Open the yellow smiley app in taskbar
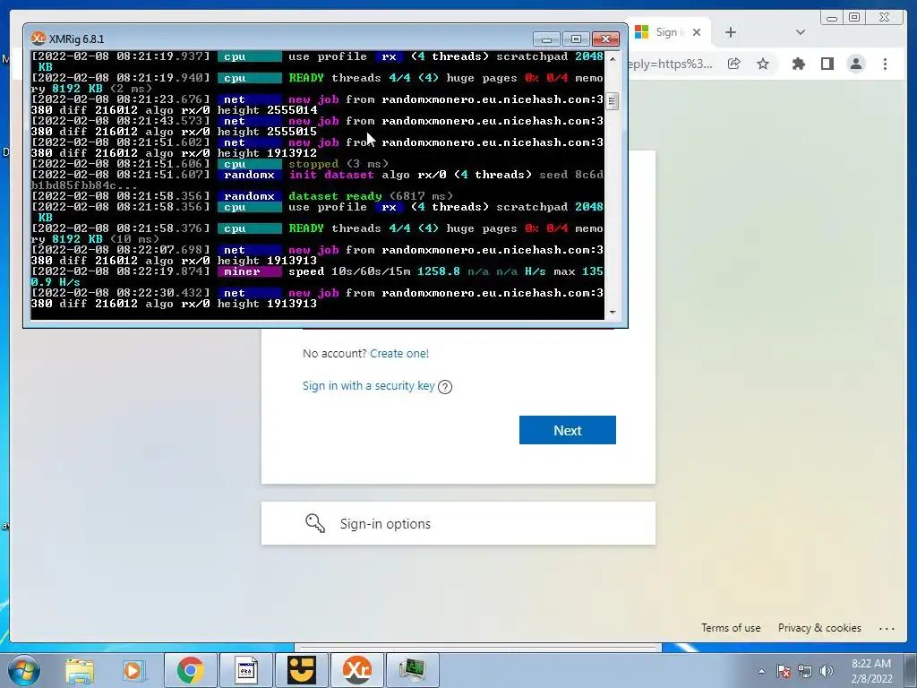 (301, 670)
